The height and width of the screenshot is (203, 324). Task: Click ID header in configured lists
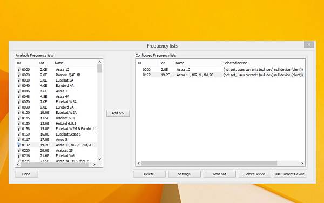coord(139,63)
